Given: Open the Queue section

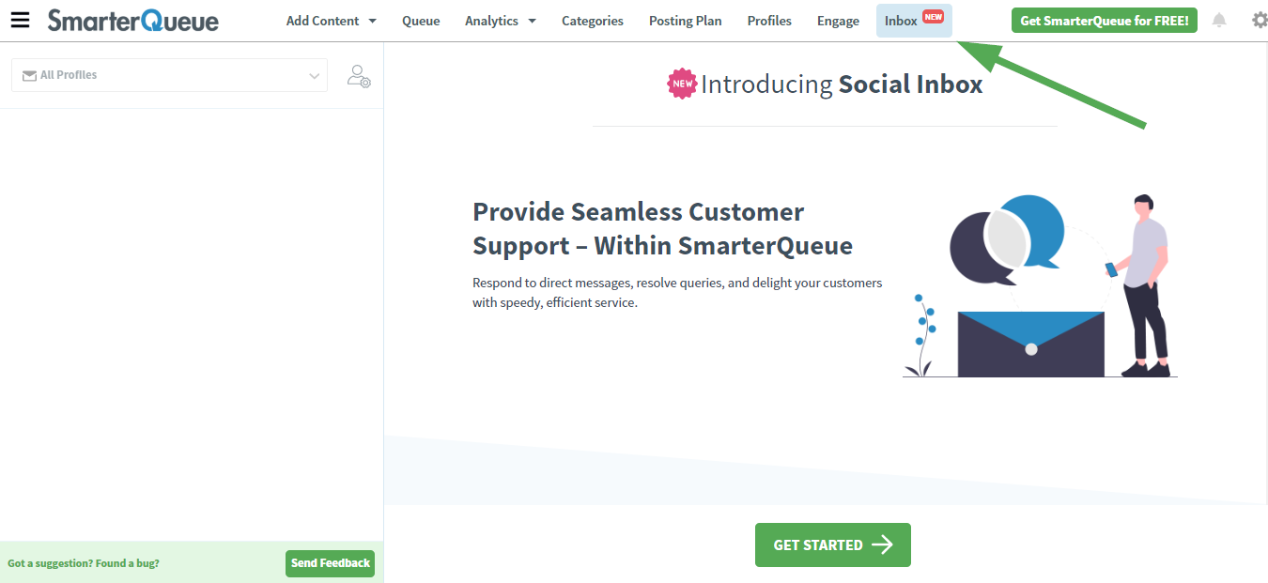Looking at the screenshot, I should pyautogui.click(x=421, y=20).
